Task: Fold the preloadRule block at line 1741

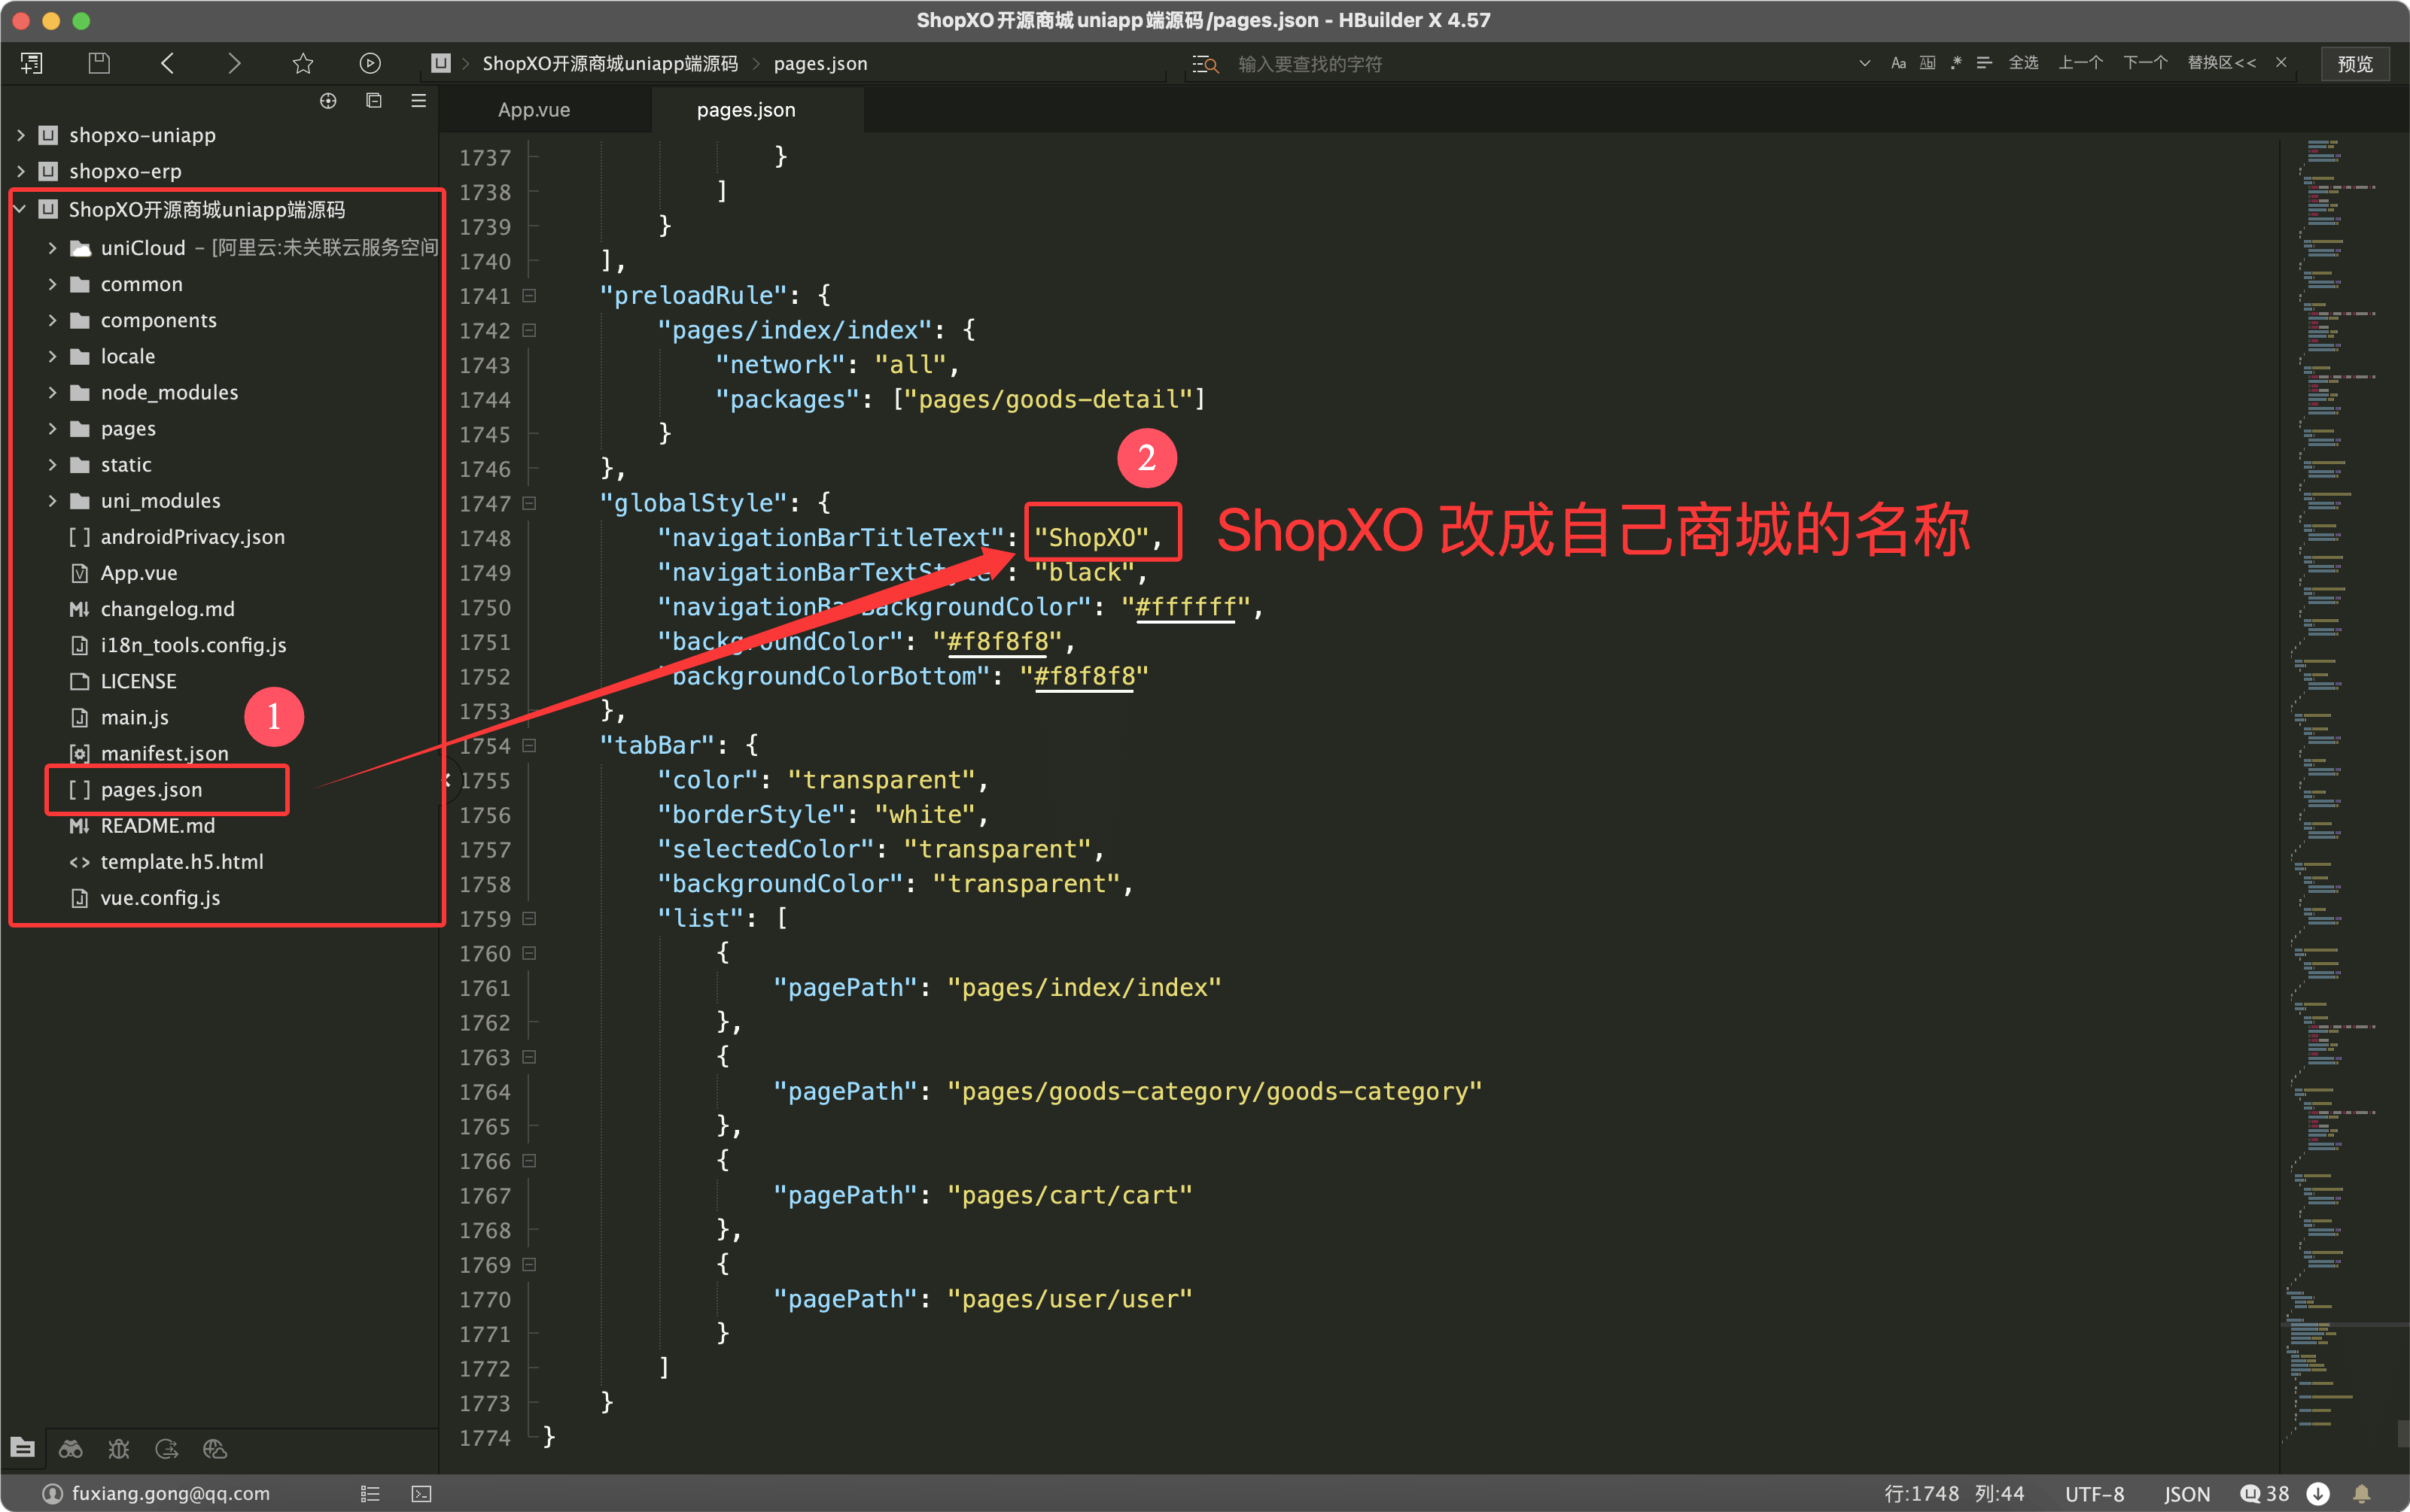Action: [529, 296]
